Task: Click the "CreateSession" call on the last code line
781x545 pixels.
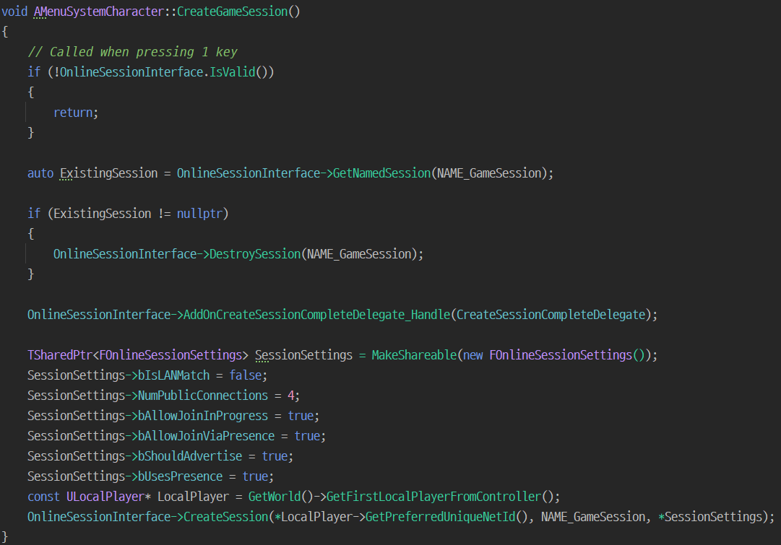Action: [x=225, y=517]
